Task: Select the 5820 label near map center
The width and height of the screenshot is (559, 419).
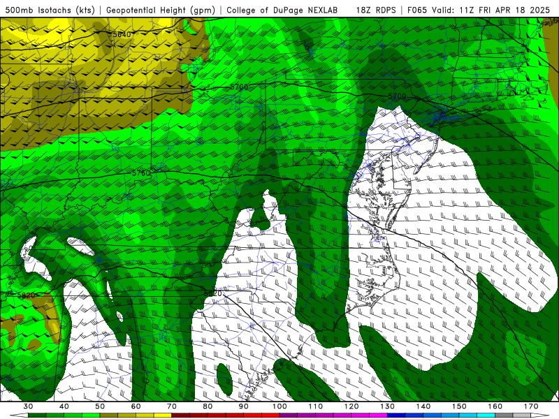Action: [213, 293]
